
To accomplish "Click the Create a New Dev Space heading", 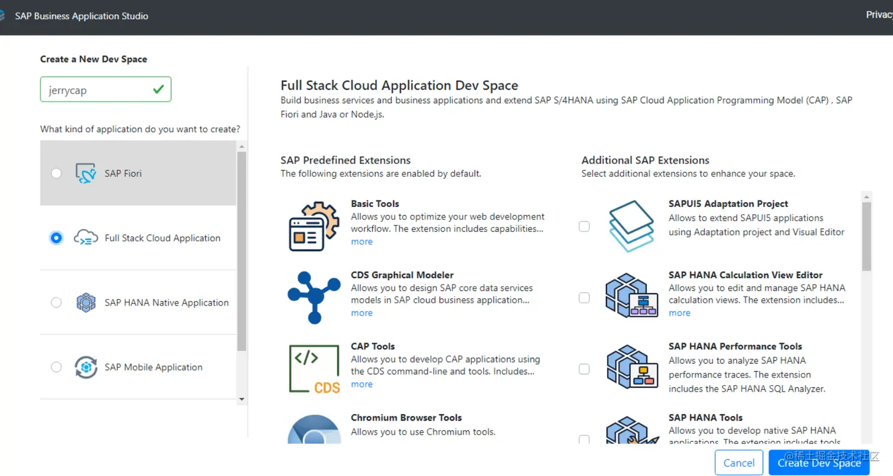I will click(94, 59).
